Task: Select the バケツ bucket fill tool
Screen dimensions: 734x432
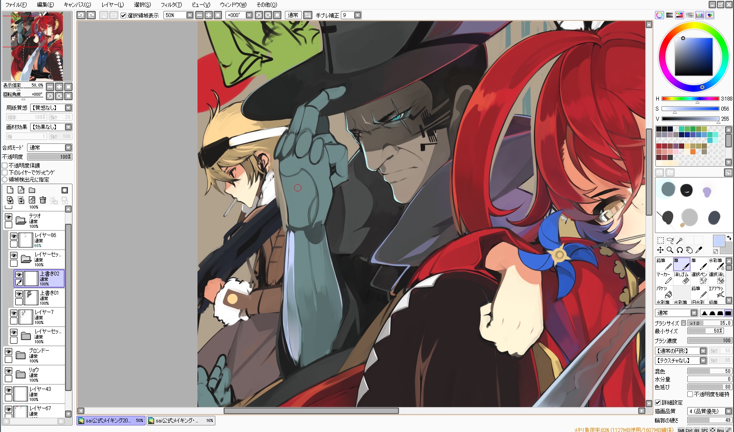Action: click(x=664, y=292)
